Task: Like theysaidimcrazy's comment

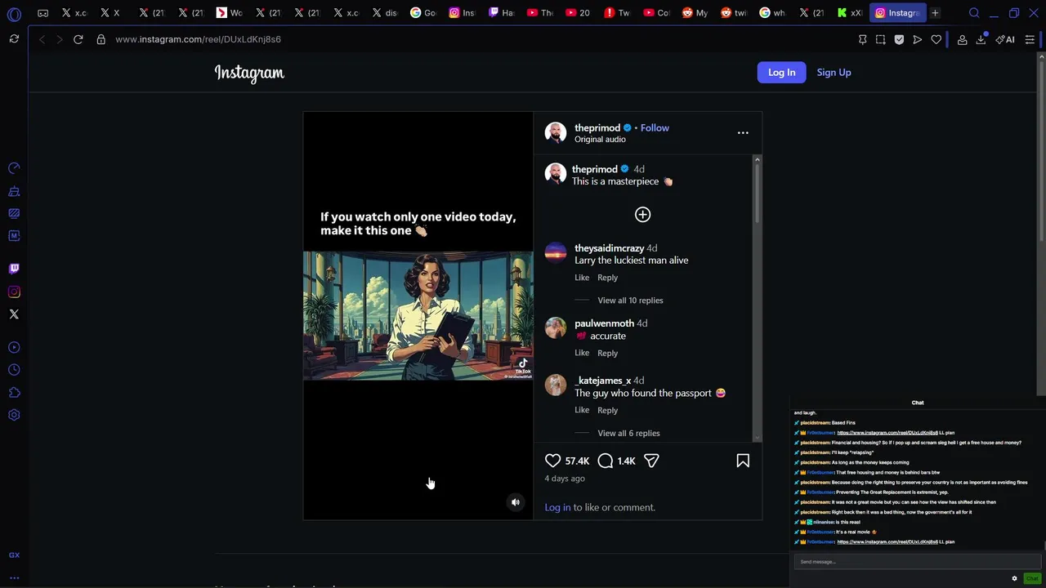Action: pos(582,278)
